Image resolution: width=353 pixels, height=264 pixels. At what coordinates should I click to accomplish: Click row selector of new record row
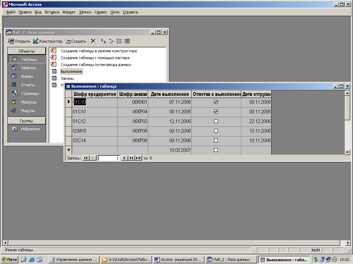[x=69, y=150]
